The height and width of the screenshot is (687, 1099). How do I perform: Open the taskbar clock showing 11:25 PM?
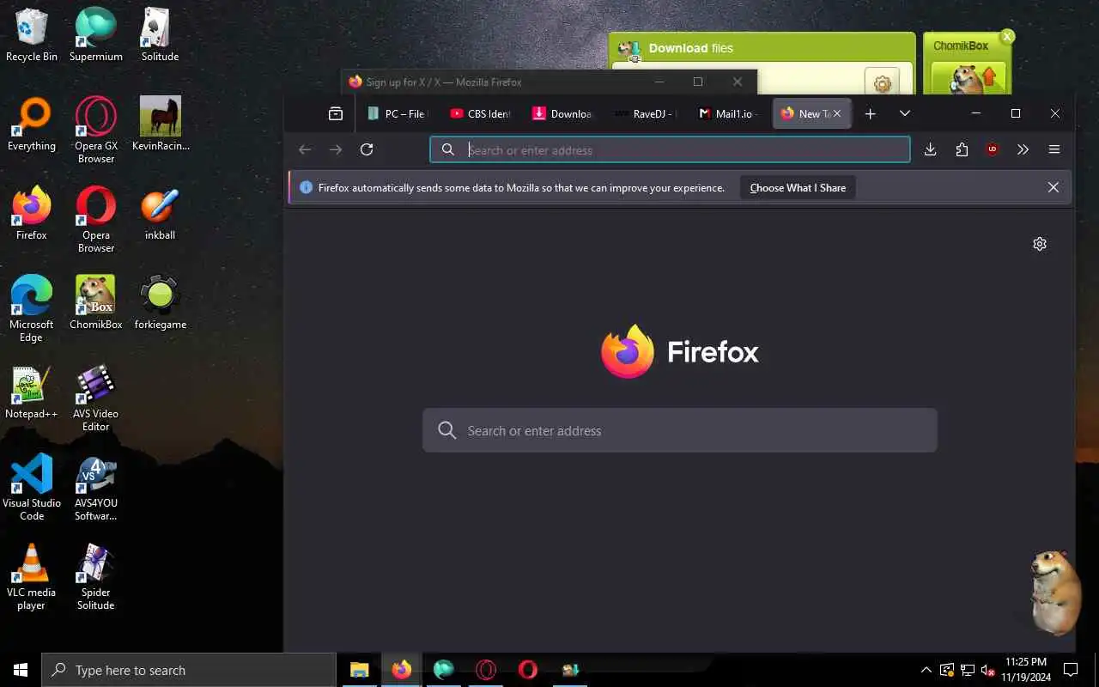pos(1025,670)
